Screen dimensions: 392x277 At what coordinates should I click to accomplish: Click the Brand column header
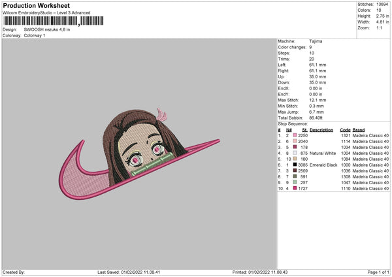pyautogui.click(x=359, y=130)
